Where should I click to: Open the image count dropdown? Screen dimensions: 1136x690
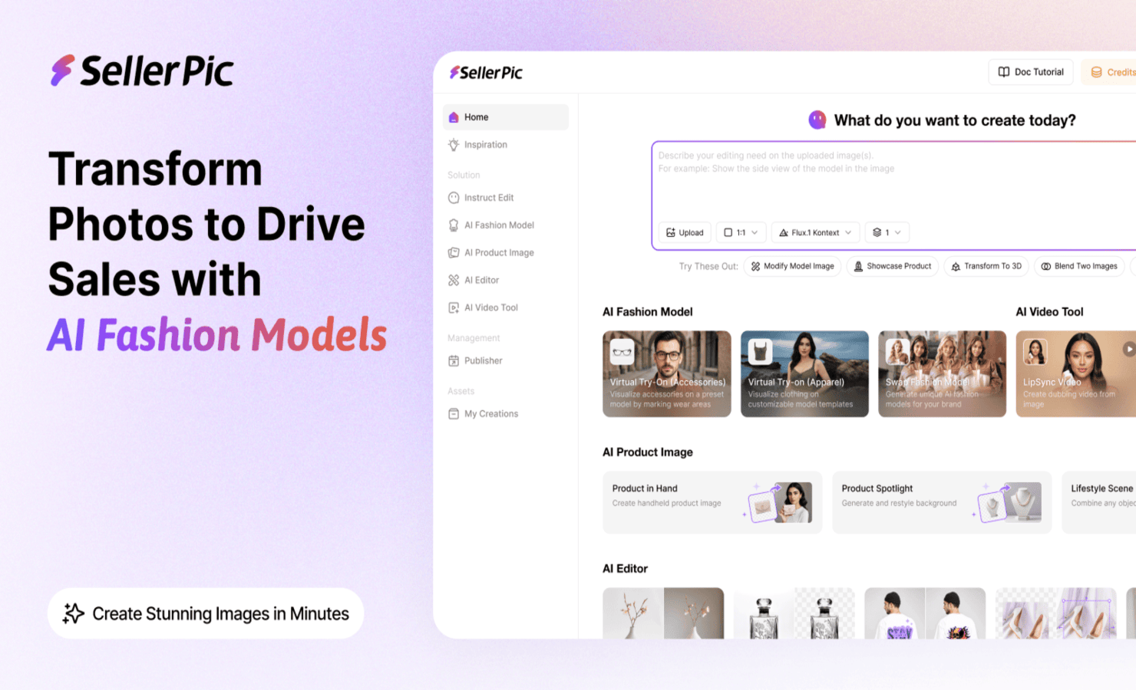(887, 232)
